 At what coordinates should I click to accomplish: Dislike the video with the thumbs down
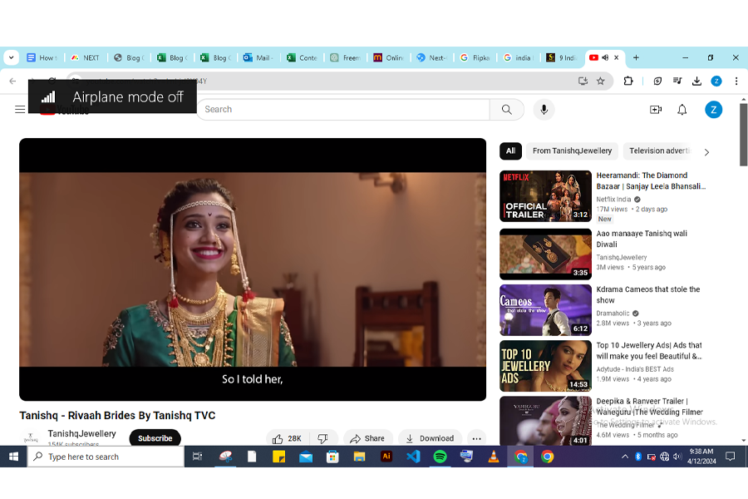[324, 437]
